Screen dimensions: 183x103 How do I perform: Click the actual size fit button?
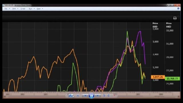coord(78,96)
